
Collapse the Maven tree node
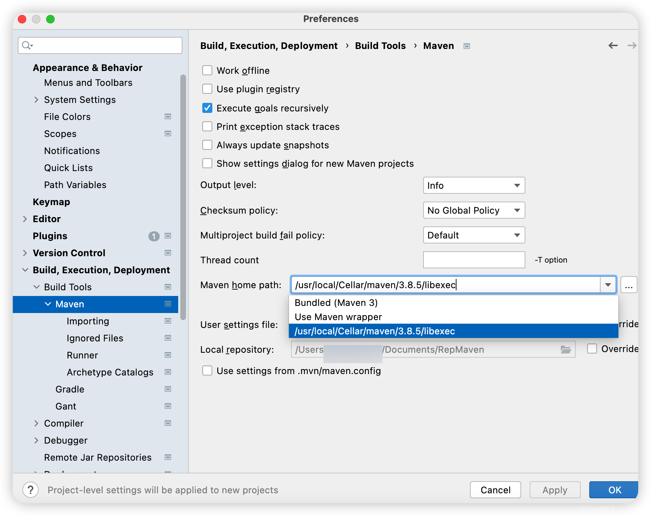[48, 304]
